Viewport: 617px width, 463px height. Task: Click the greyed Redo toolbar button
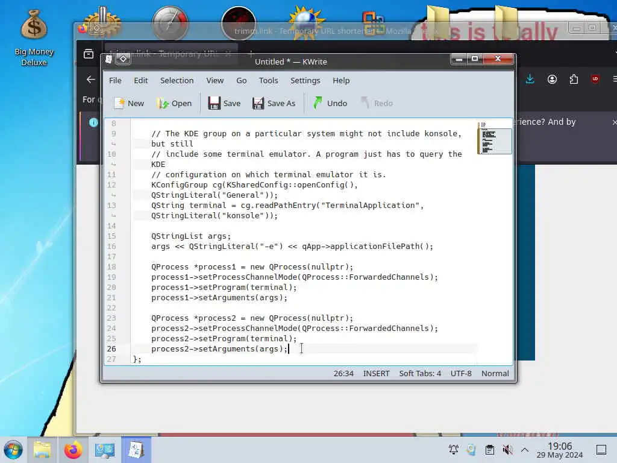coord(377,103)
